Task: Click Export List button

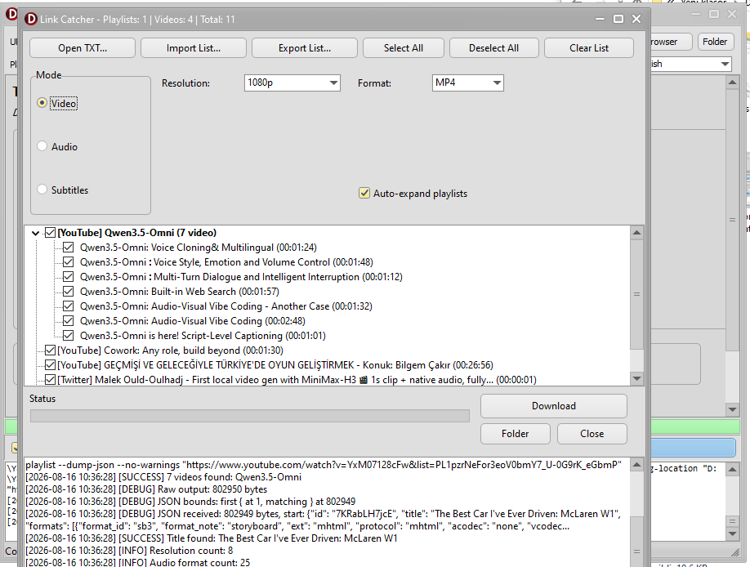Action: (304, 48)
